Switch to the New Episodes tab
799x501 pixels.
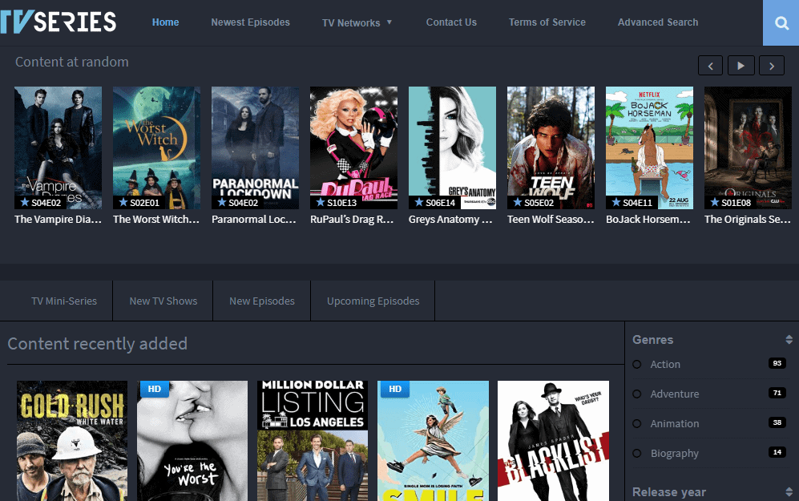tap(262, 301)
